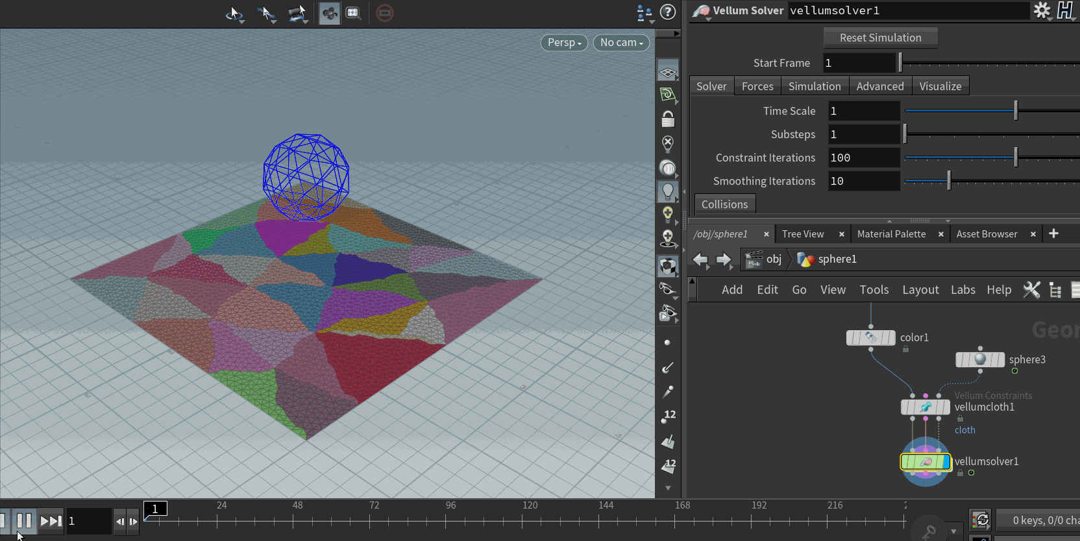This screenshot has height=541, width=1080.
Task: Click the Start Frame input field
Action: (859, 63)
